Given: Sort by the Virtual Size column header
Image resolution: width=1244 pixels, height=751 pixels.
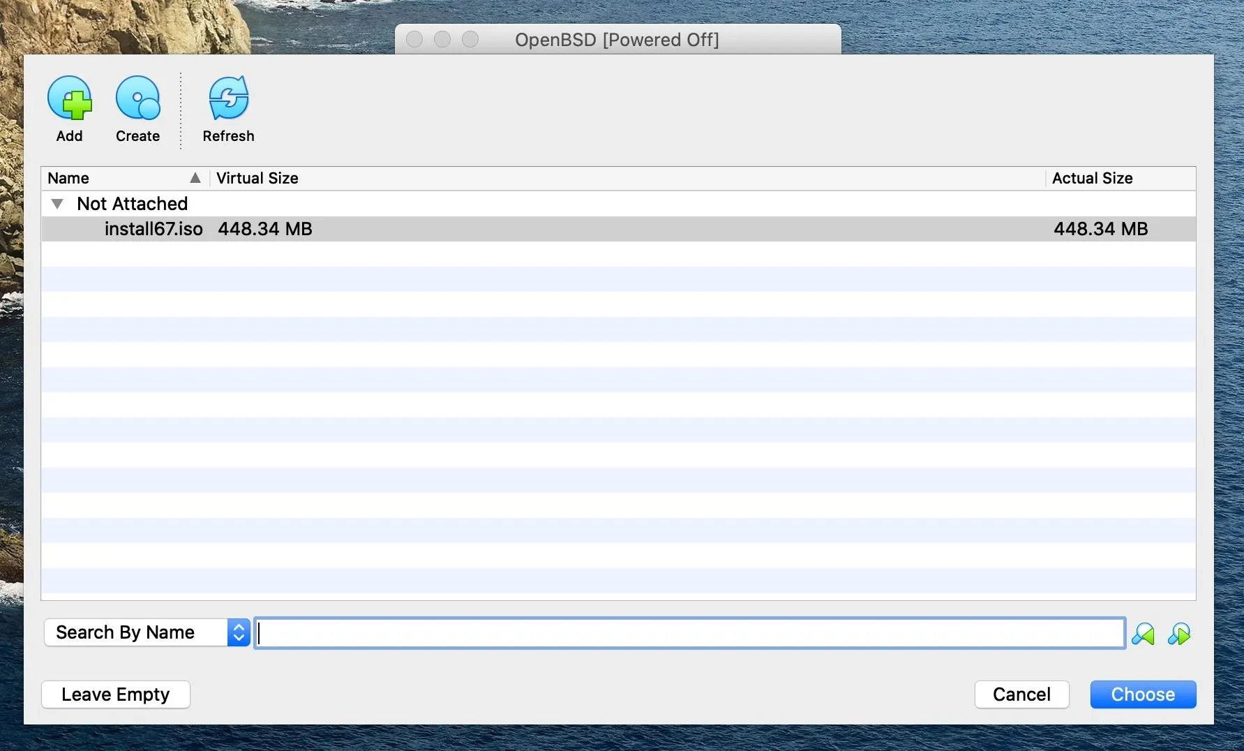Looking at the screenshot, I should pos(627,178).
